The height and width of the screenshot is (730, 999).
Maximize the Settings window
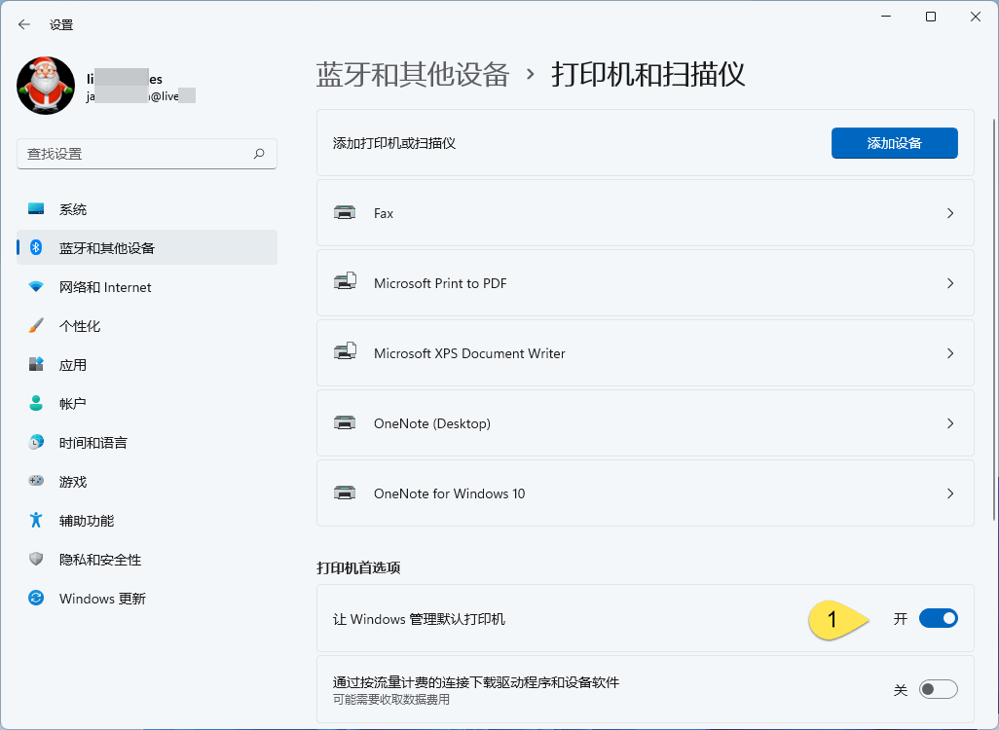click(x=930, y=17)
